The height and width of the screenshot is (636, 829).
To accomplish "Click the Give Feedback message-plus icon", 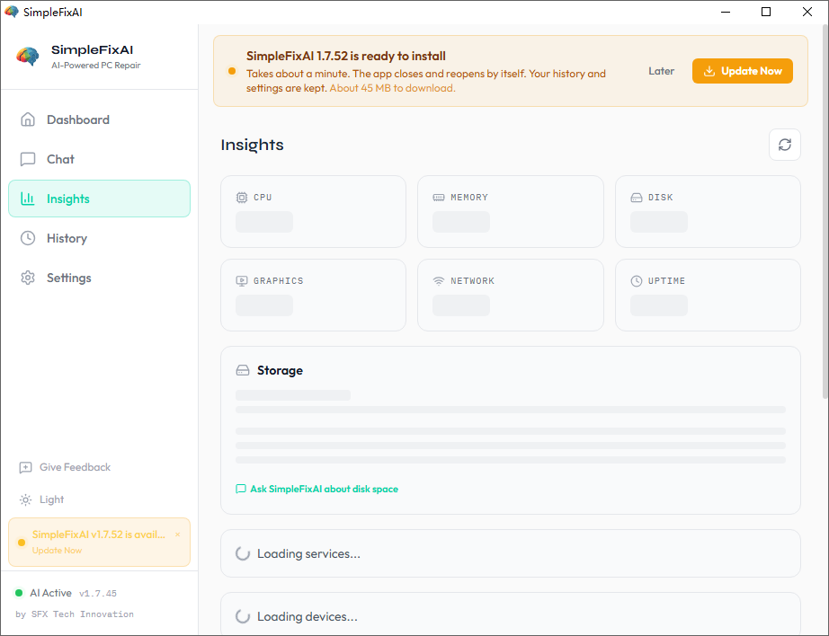I will coord(25,467).
